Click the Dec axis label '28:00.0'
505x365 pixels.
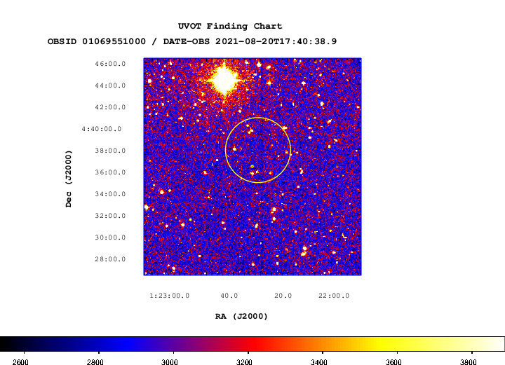point(110,259)
